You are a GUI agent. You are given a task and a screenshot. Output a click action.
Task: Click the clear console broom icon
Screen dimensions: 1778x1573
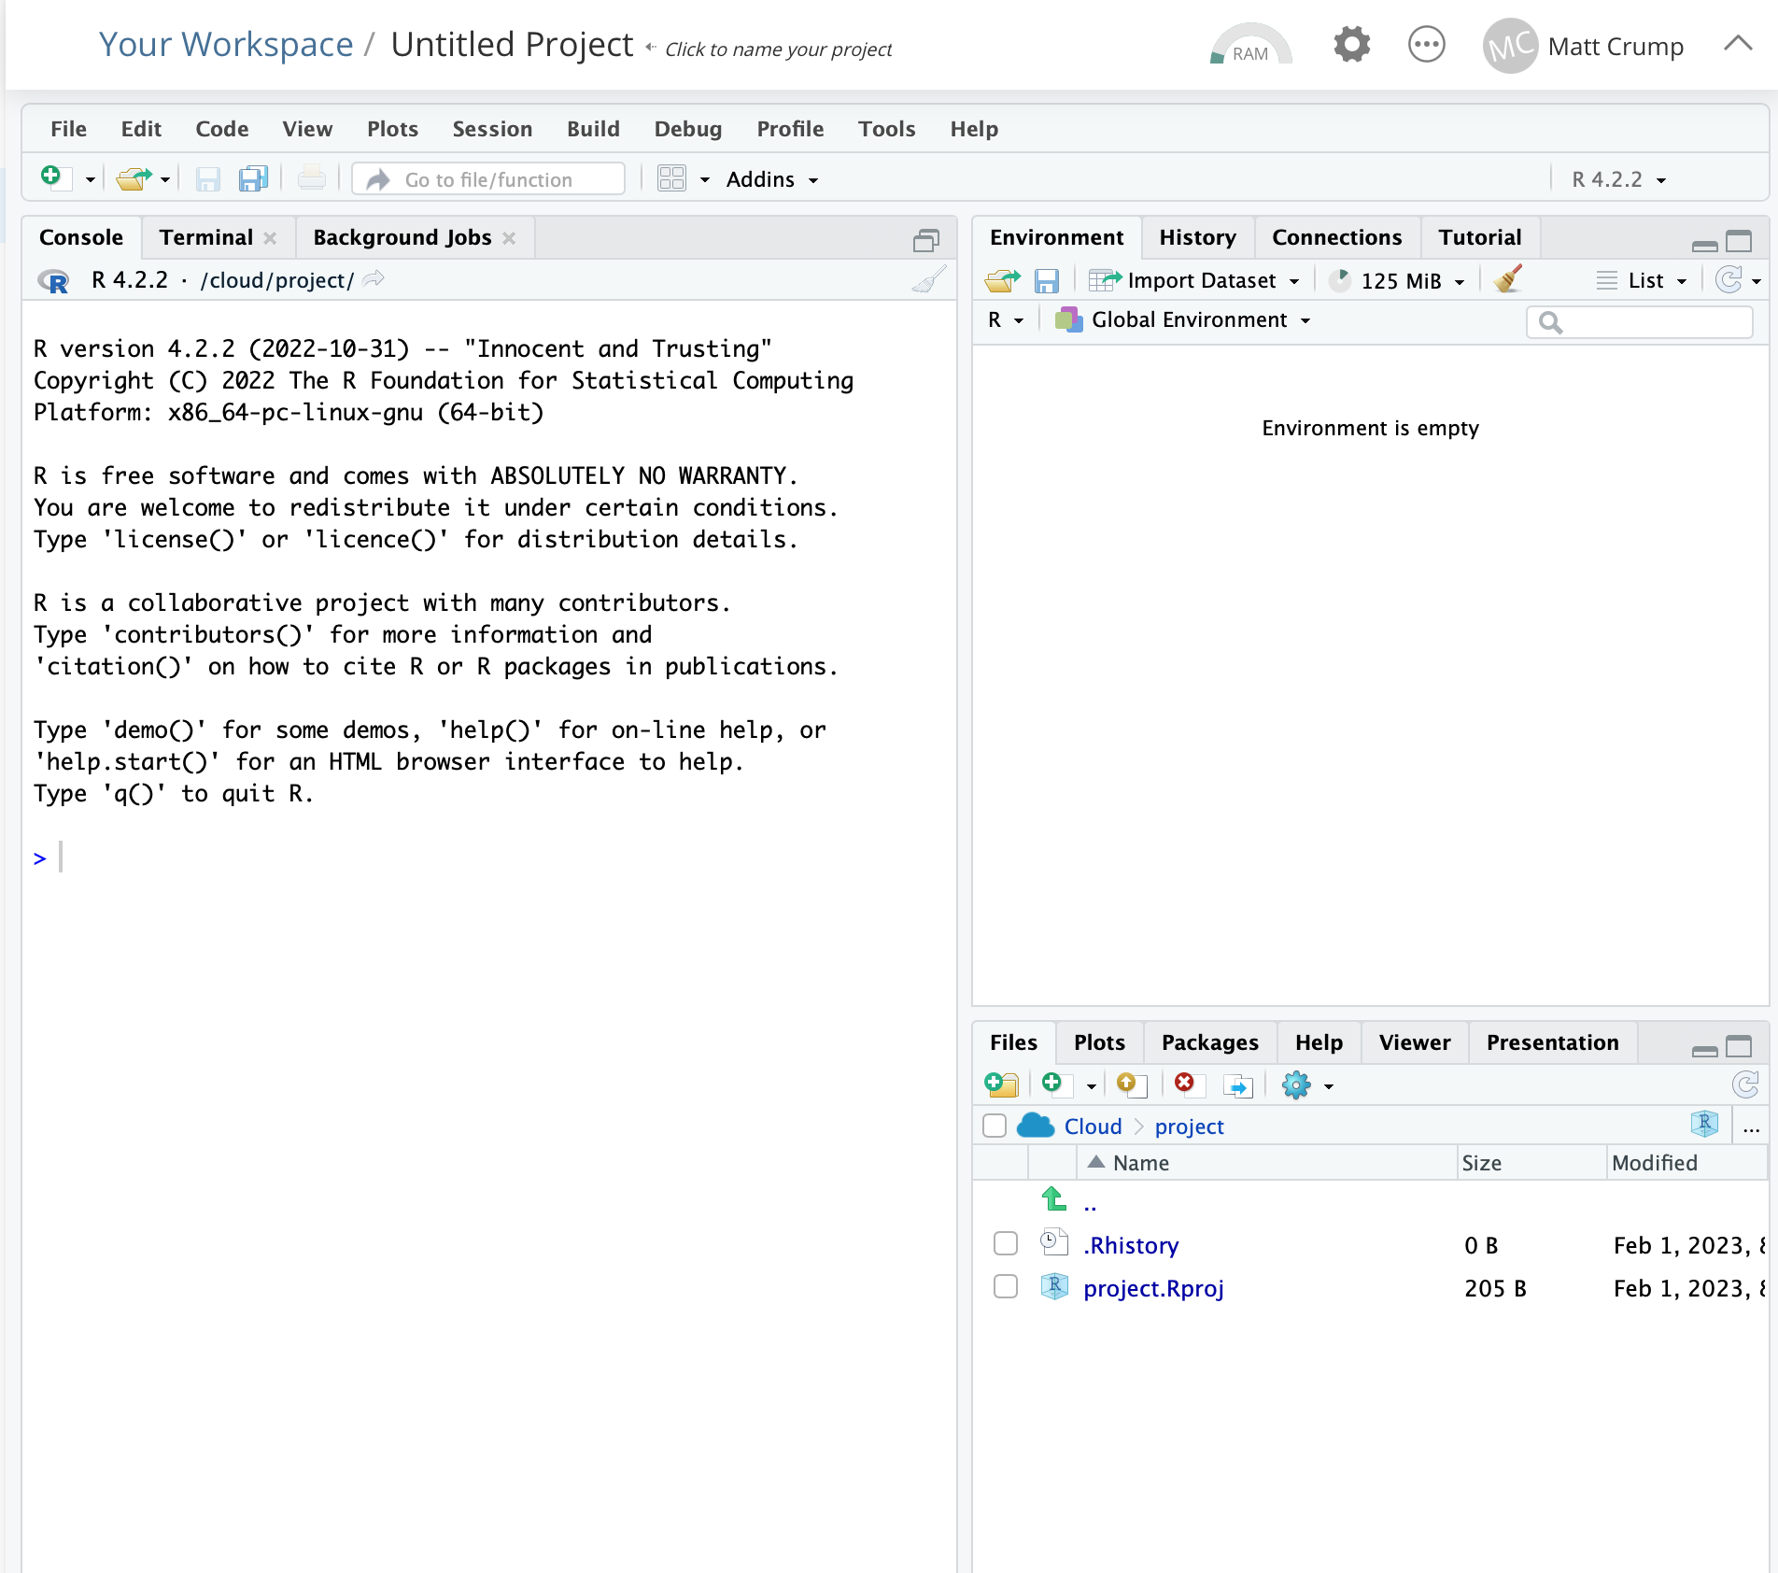929,280
